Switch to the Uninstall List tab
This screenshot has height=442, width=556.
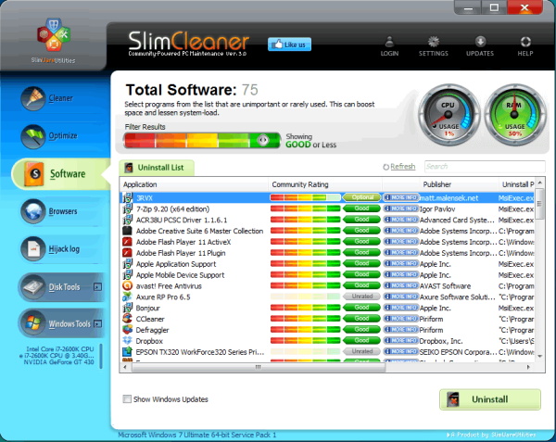point(157,168)
